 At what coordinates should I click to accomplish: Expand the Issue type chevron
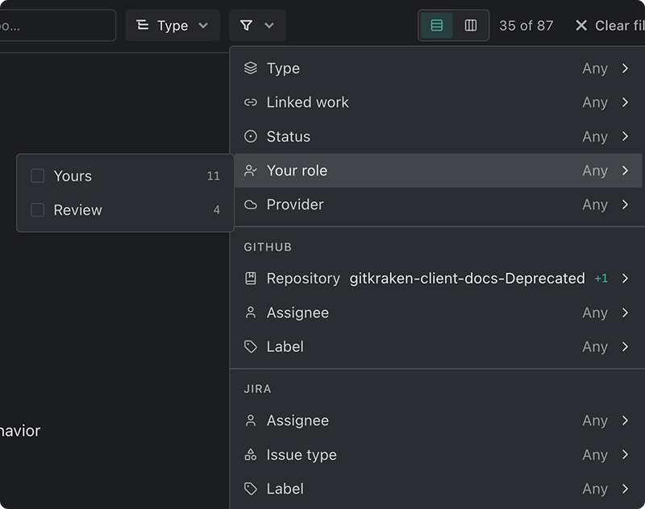pyautogui.click(x=626, y=455)
